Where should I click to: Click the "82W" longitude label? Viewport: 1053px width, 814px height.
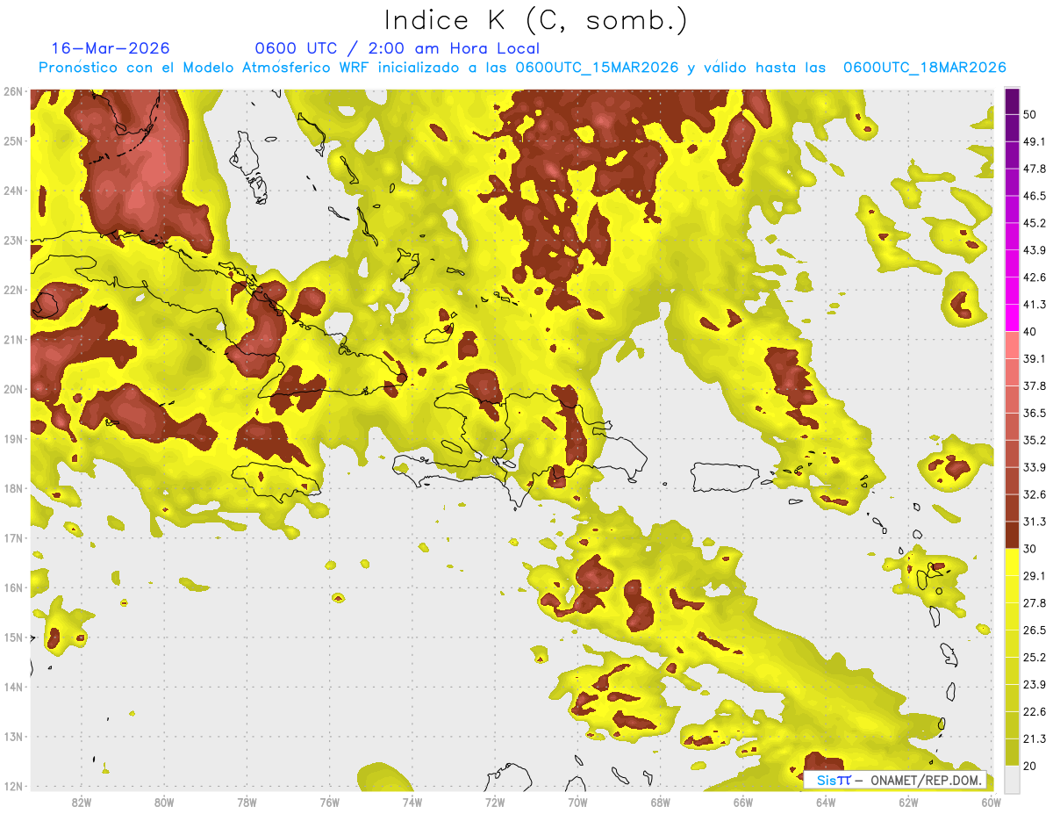pos(81,802)
